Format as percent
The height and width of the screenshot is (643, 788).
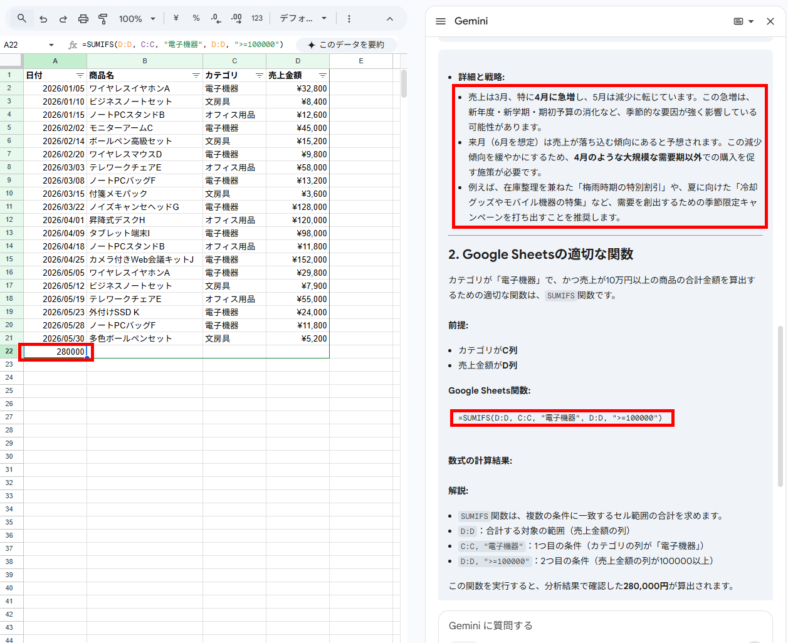(196, 18)
